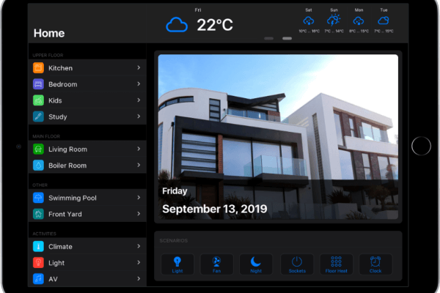Tap the orange Kitchen room icon
Screen dimensions: 440x293
coord(38,68)
